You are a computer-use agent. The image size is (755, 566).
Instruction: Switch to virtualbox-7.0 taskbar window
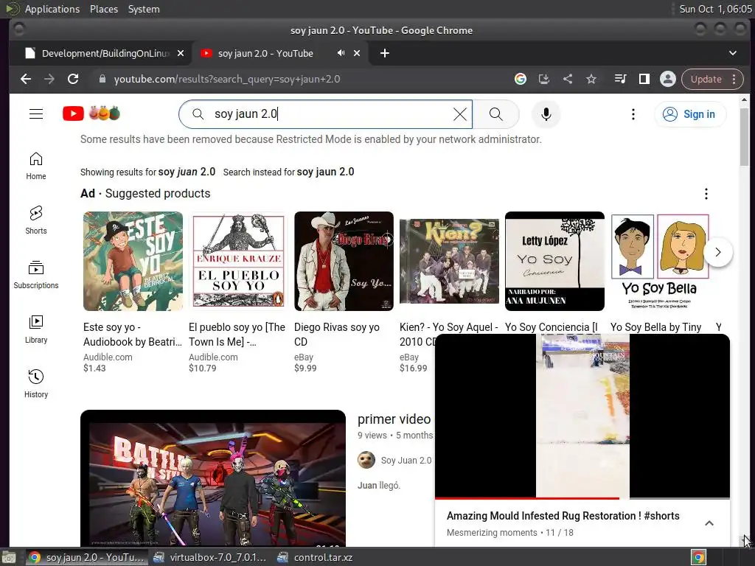pos(210,557)
